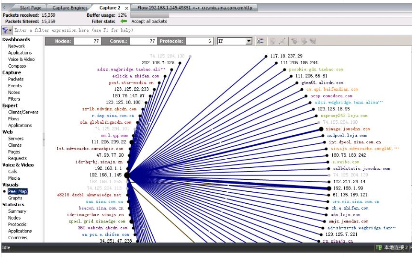This screenshot has height=257, width=418.
Task: Click the tab scroll left arrow
Action: [x=4, y=8]
